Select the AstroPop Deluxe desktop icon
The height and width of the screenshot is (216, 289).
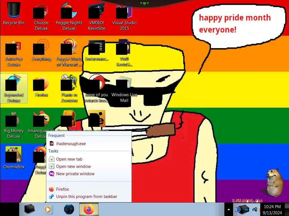click(14, 53)
